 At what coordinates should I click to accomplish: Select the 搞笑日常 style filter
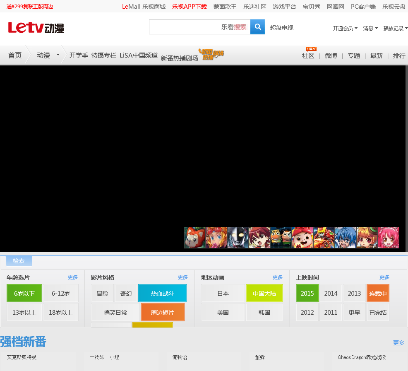coord(115,312)
